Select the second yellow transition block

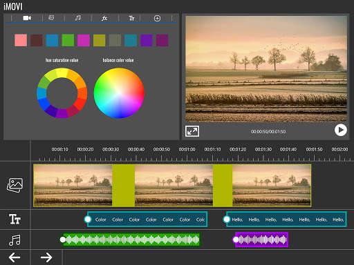click(223, 186)
